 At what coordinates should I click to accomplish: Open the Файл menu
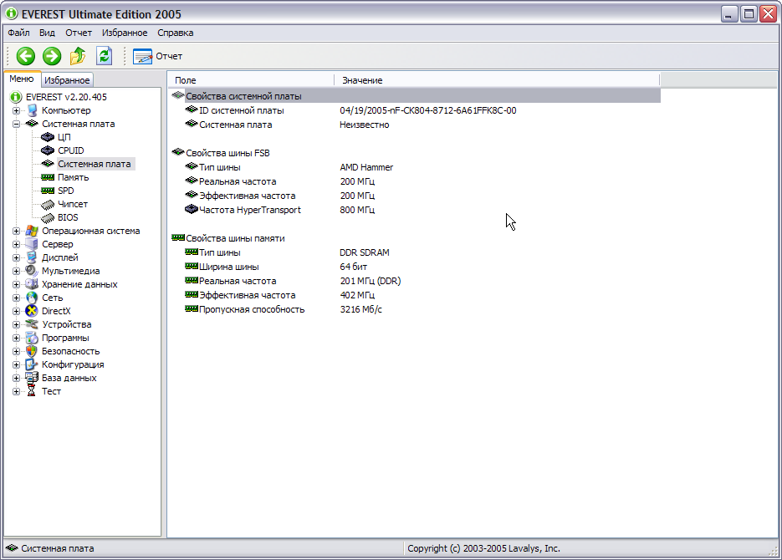19,33
